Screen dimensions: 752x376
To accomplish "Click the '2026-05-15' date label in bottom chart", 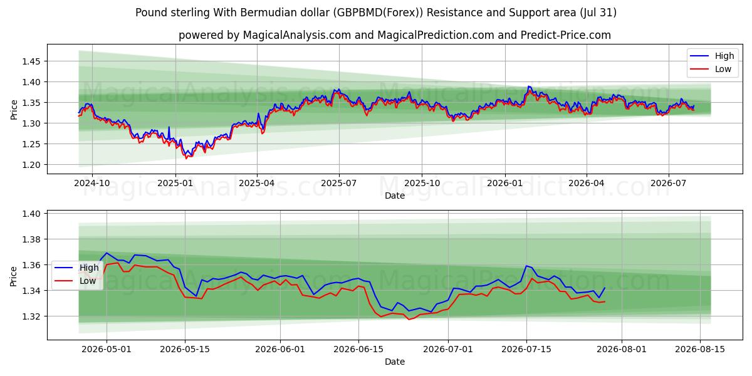I will pyautogui.click(x=185, y=350).
